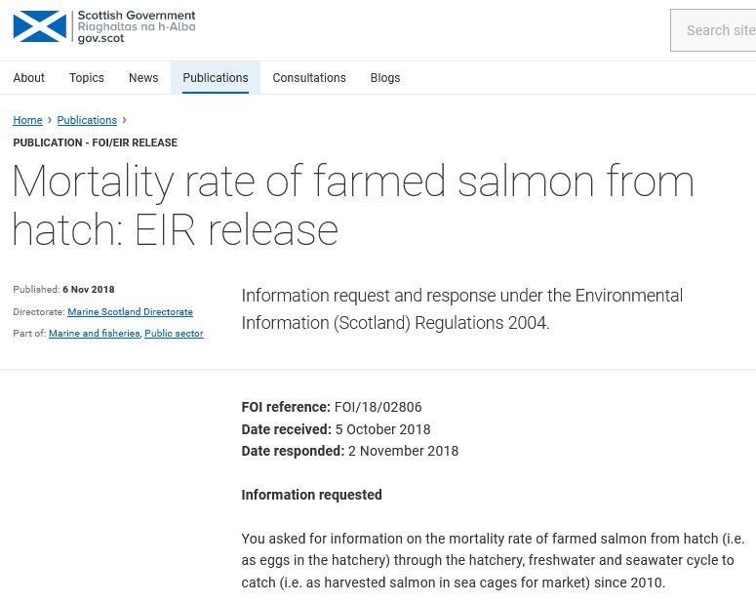Open the Consultations section
Screen dimensions: 756x603
coord(309,78)
